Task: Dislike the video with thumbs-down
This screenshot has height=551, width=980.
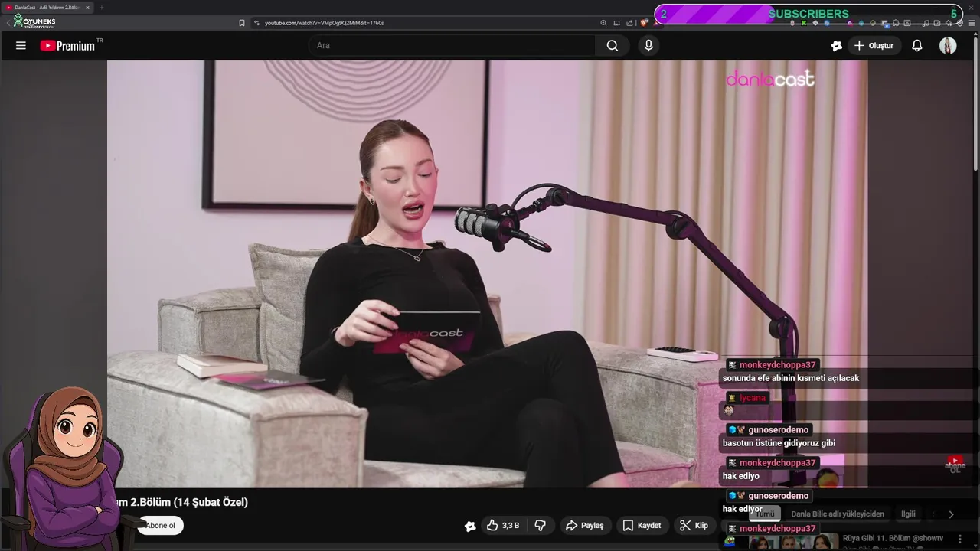Action: coord(540,526)
